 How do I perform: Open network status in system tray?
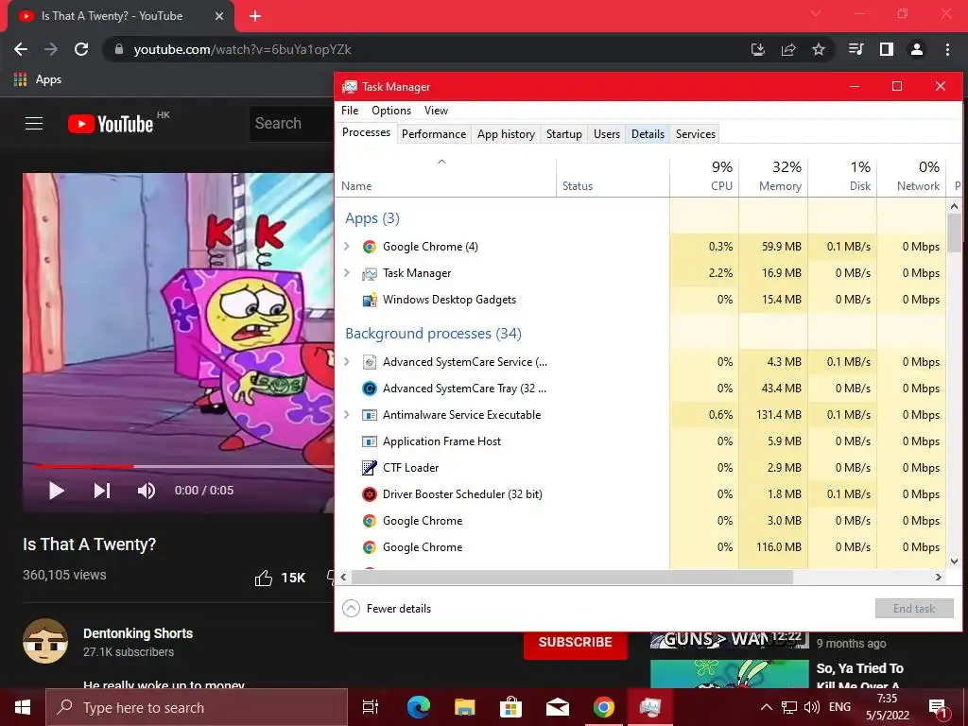pyautogui.click(x=789, y=707)
